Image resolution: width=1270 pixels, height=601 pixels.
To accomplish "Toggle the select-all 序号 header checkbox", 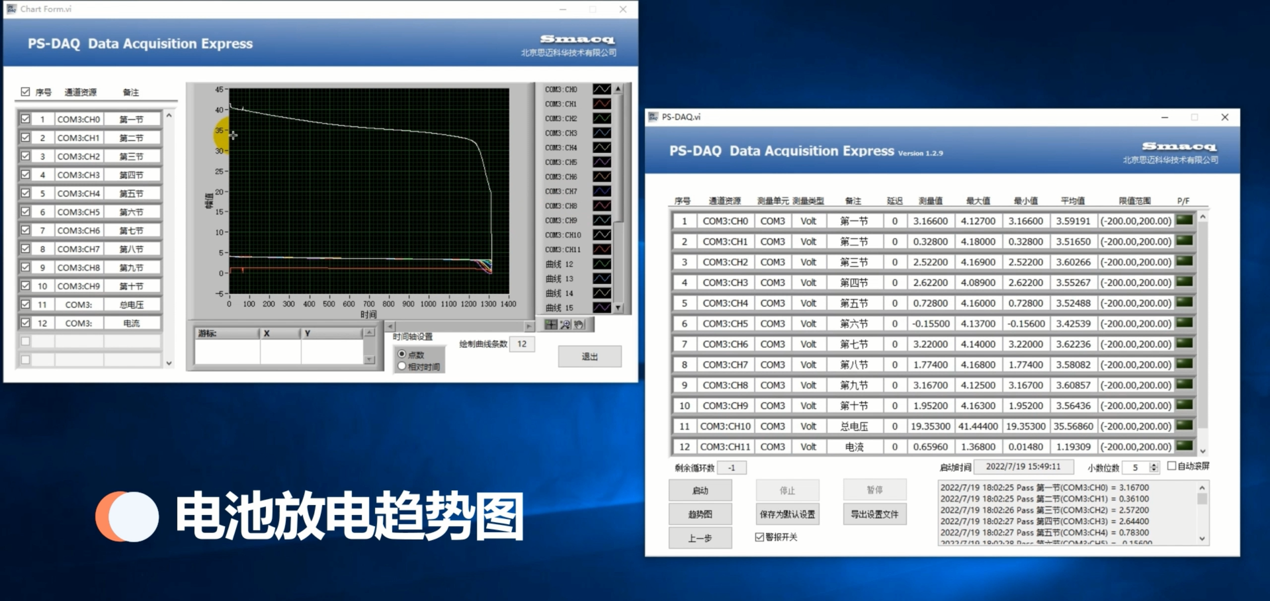I will point(25,92).
